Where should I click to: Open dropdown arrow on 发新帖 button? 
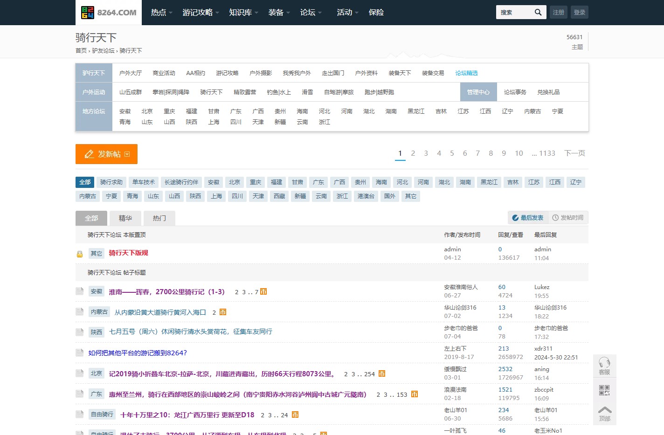point(127,154)
